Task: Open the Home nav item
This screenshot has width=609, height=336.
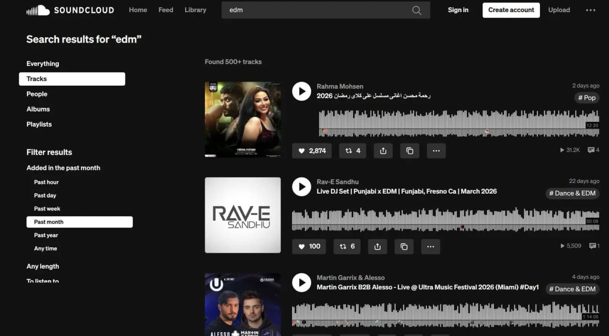Action: click(138, 10)
